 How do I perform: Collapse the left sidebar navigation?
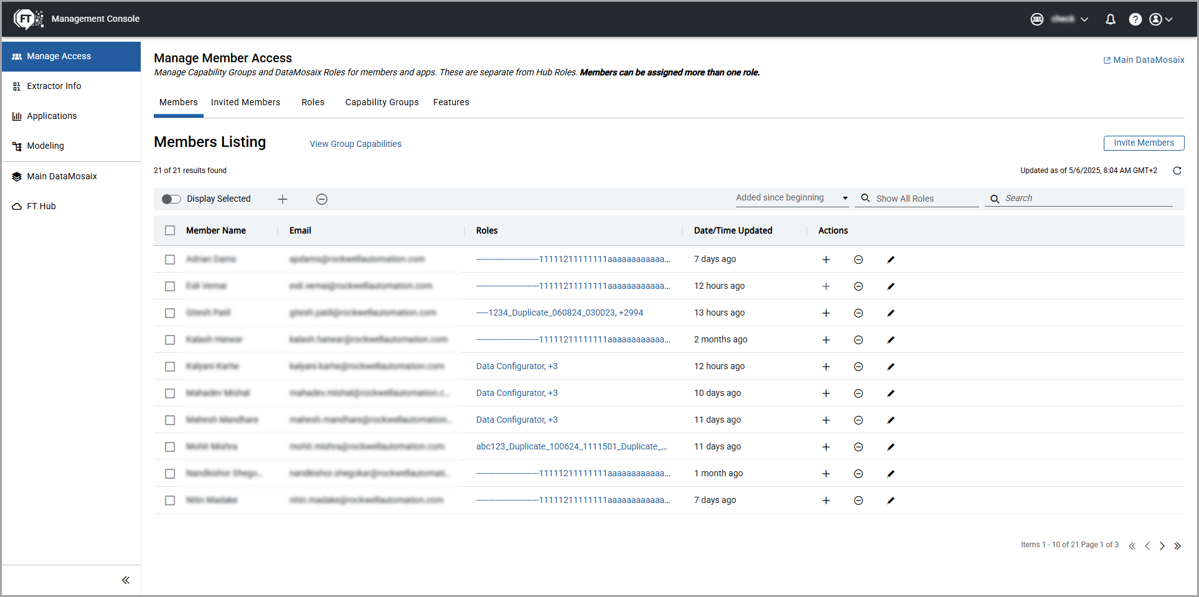(x=126, y=580)
